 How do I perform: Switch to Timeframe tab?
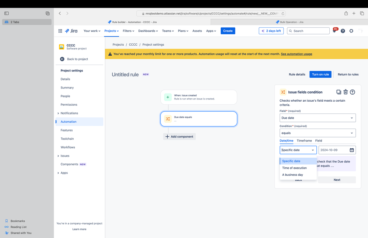(x=304, y=141)
